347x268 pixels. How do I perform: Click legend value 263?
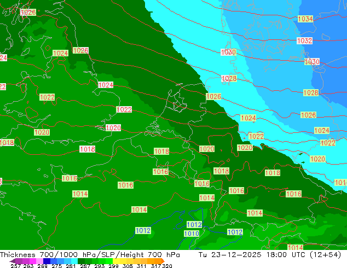click(x=28, y=266)
